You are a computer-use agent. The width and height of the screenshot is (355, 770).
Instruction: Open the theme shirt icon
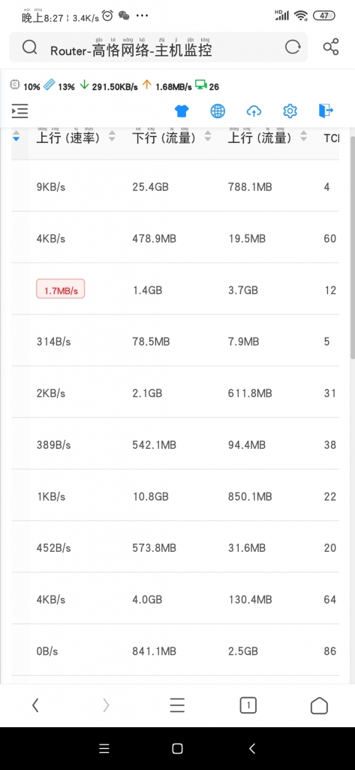coord(182,111)
